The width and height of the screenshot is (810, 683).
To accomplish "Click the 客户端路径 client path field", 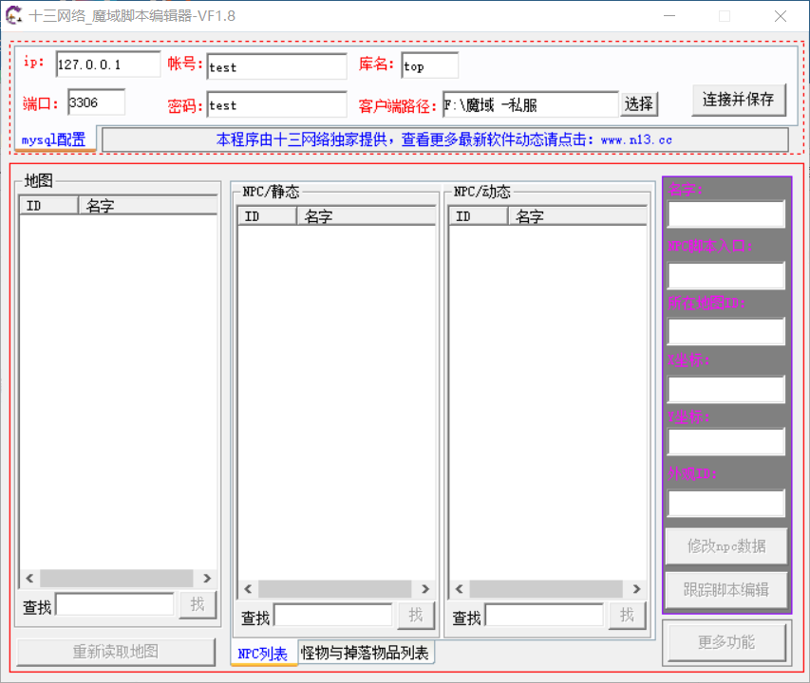I will tap(530, 104).
